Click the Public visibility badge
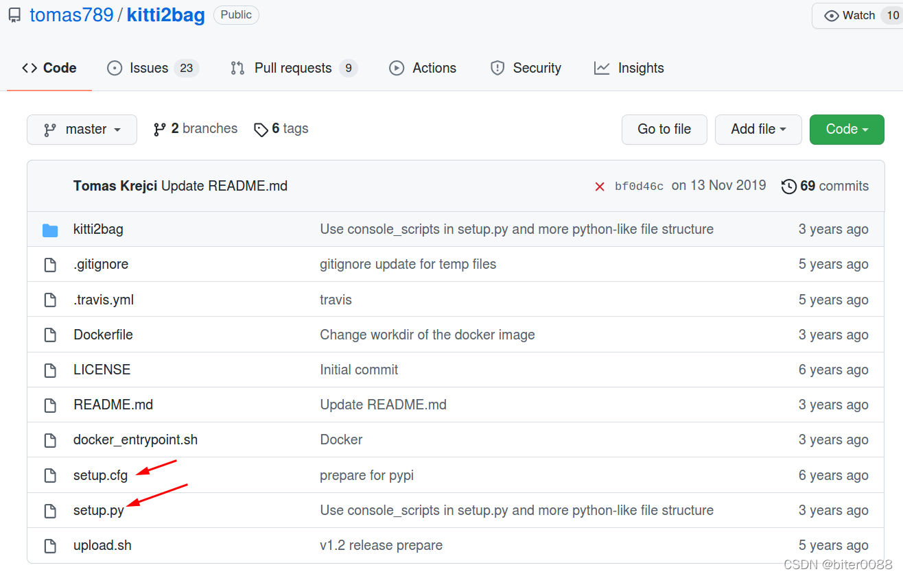The image size is (903, 576). (236, 15)
